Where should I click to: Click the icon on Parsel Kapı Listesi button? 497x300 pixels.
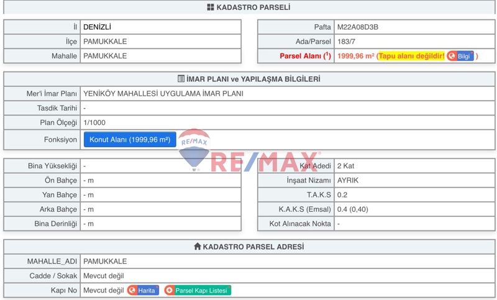point(170,290)
